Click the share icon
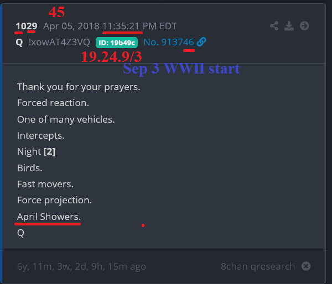Viewport: 332px width, 284px height. tap(274, 26)
